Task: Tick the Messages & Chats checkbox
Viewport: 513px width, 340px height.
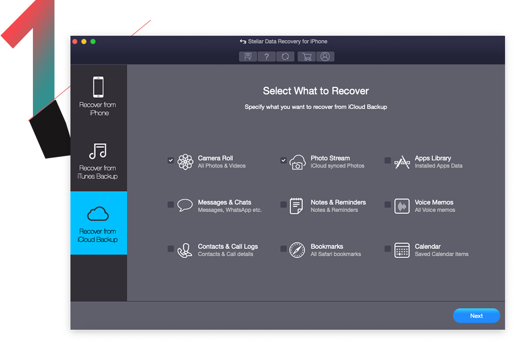Action: (x=170, y=205)
